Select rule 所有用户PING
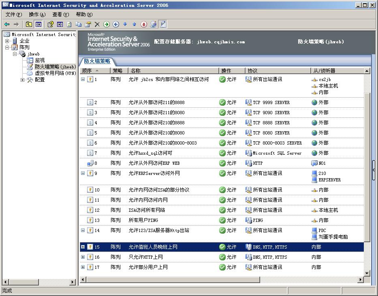Image resolution: width=378 pixels, height=296 pixels. point(222,220)
